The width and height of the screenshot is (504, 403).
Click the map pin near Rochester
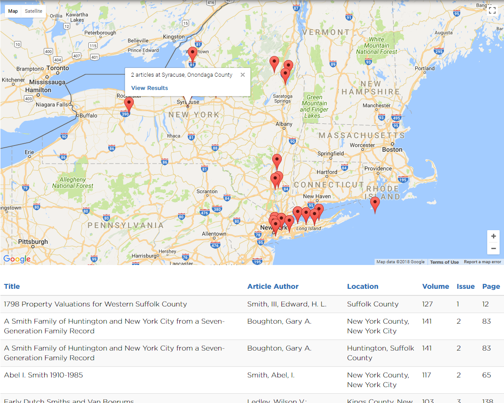(129, 104)
